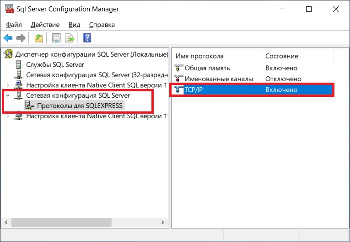Image resolution: width=350 pixels, height=242 pixels.
Task: Click the Properties toolbar icon
Action: tap(56, 38)
